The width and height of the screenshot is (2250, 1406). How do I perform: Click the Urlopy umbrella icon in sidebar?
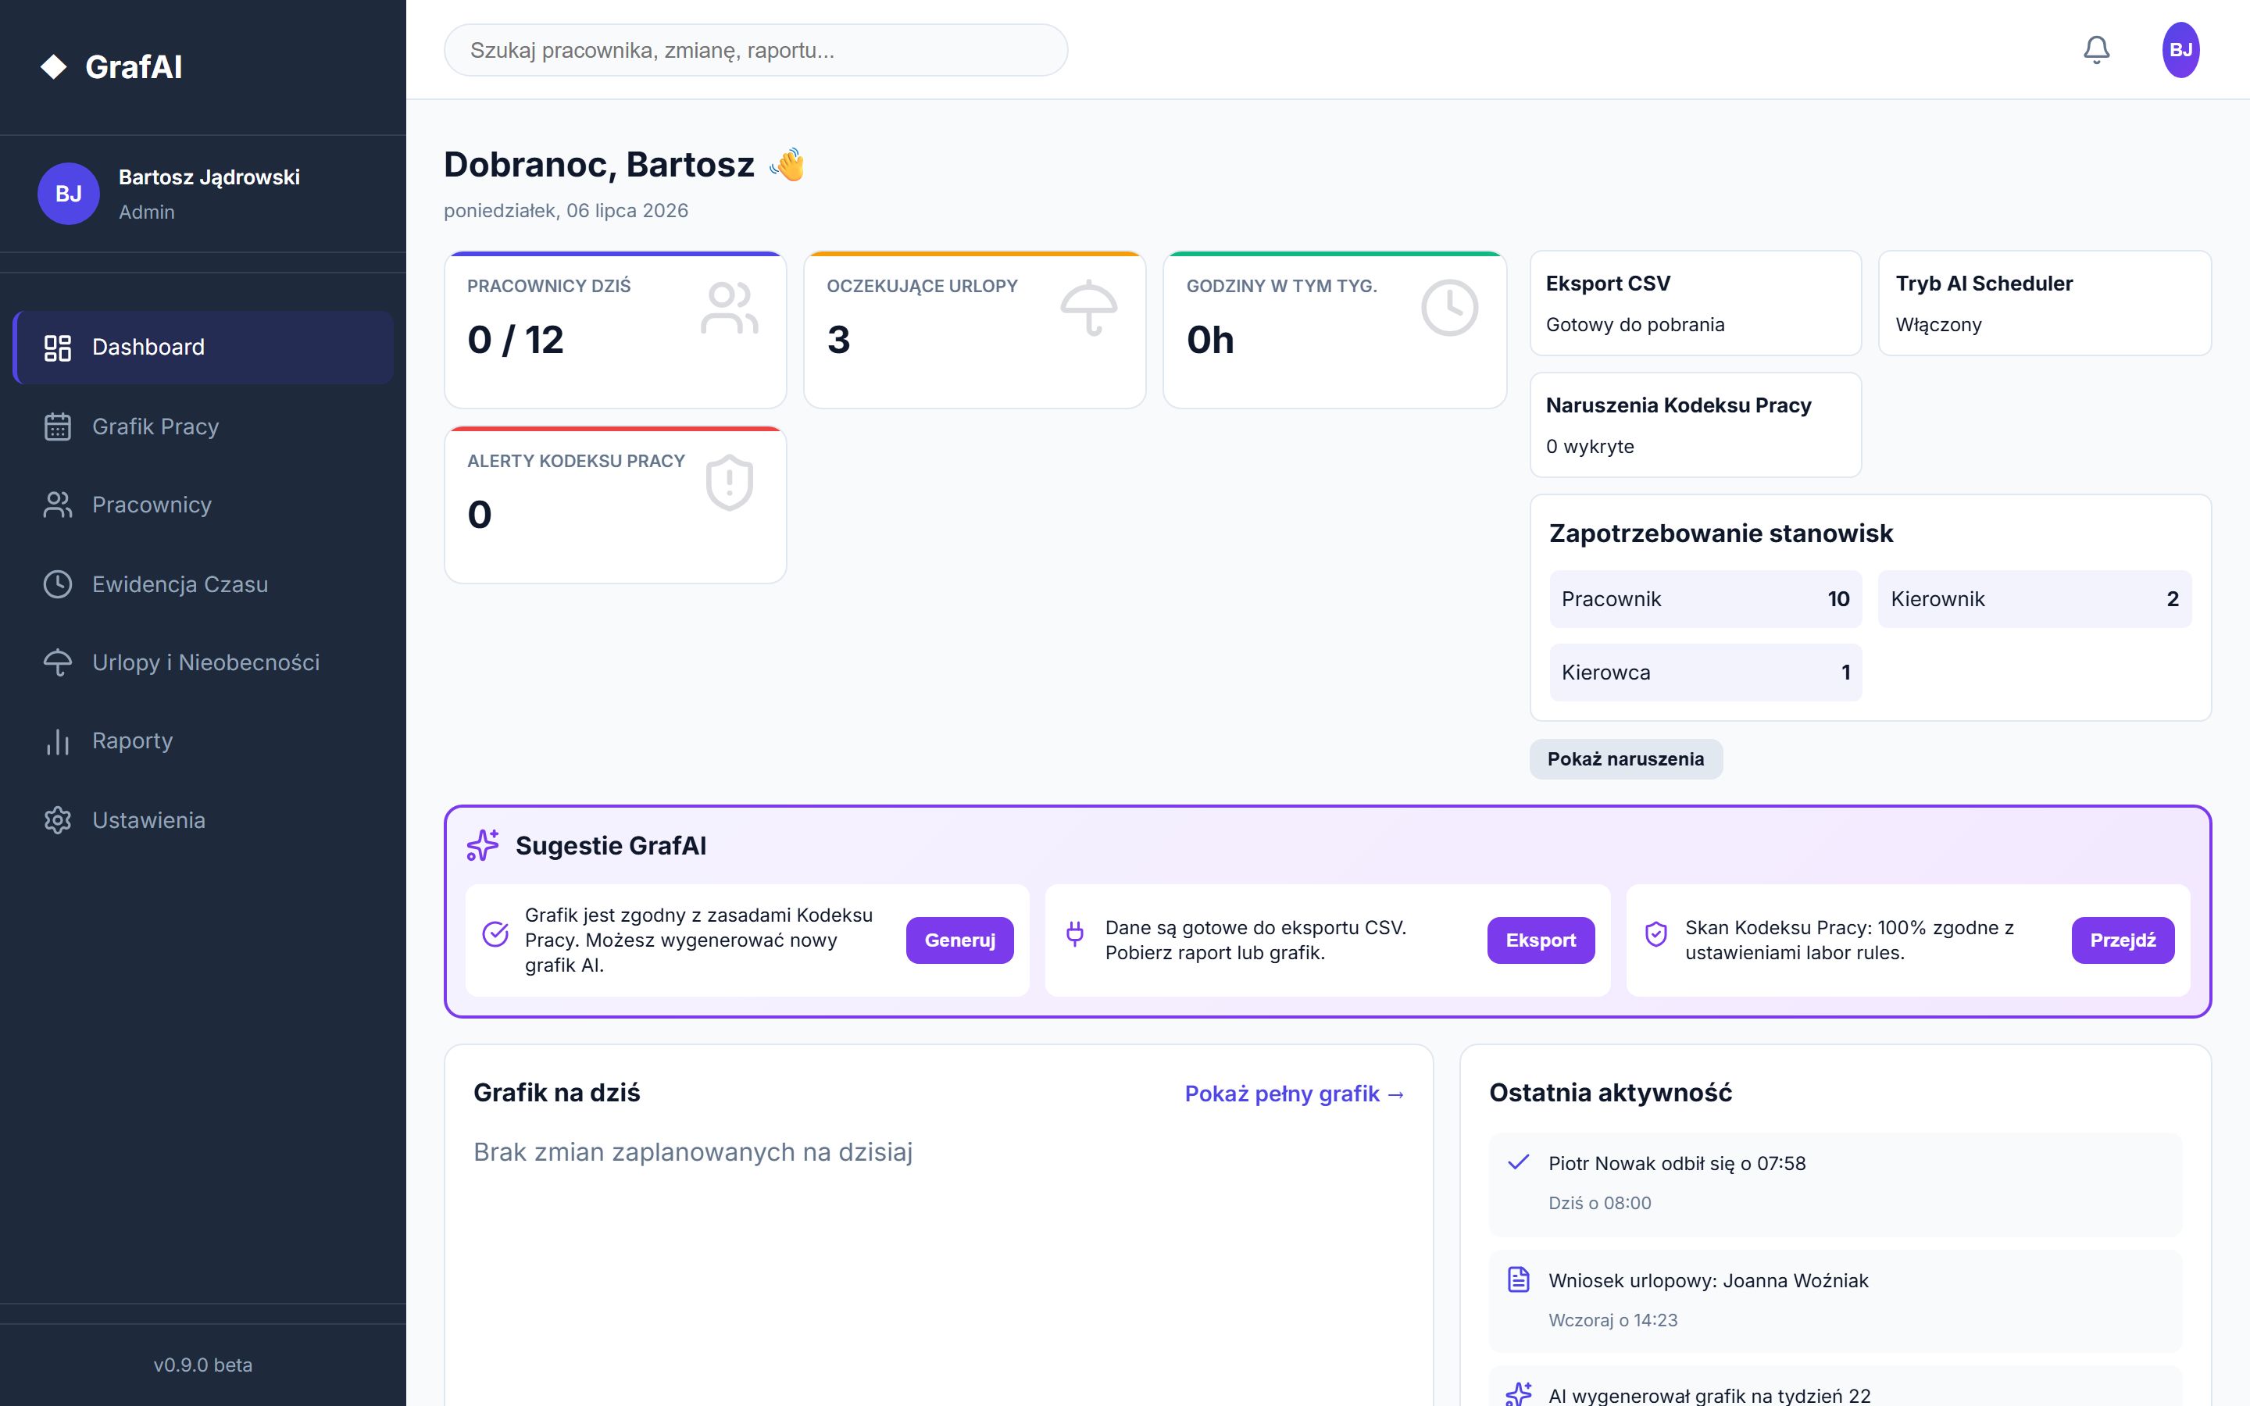[x=58, y=663]
